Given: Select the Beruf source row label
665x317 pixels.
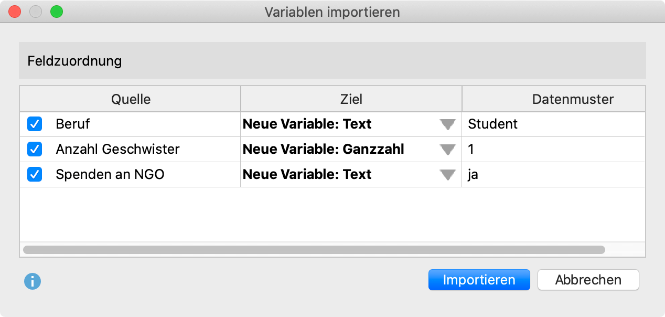Looking at the screenshot, I should pyautogui.click(x=73, y=124).
